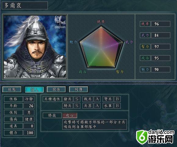
Task: Switch to the 關係 relations tab
Action: [56, 89]
